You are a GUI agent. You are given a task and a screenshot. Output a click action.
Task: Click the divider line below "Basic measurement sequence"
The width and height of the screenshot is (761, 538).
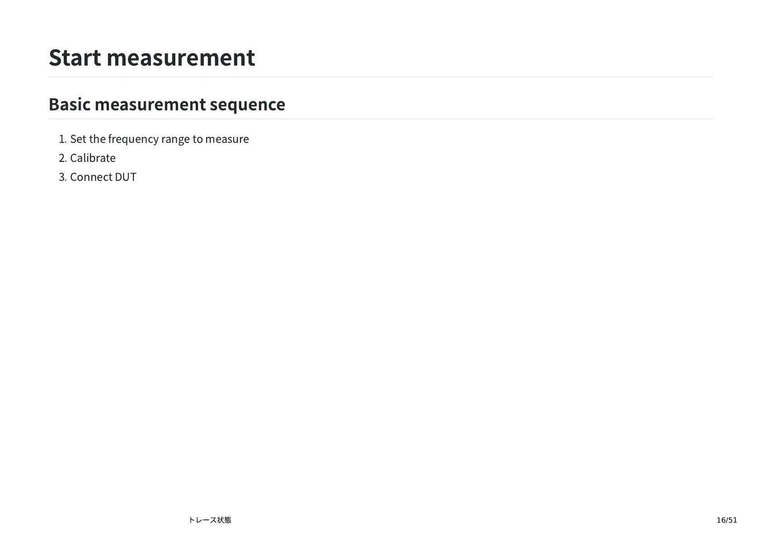[380, 119]
